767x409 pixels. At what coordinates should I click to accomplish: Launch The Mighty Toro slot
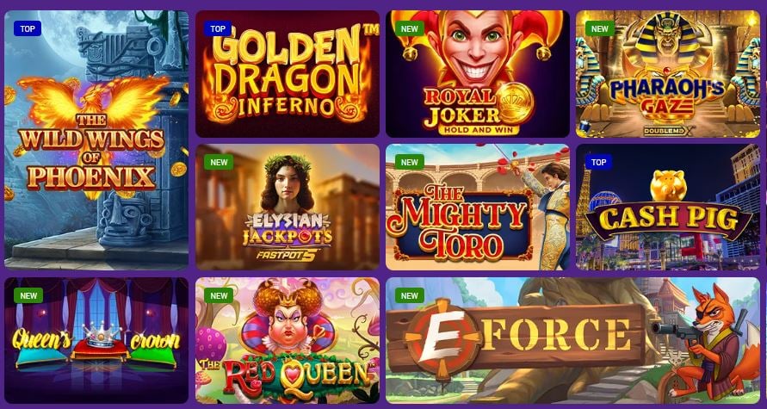(478, 207)
